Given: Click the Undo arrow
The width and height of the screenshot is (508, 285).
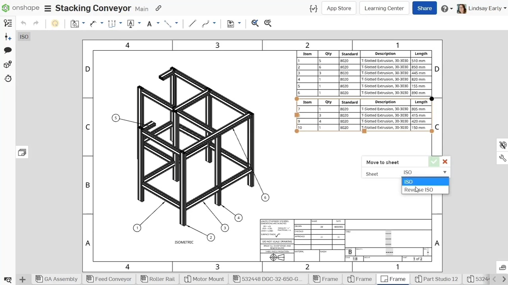Looking at the screenshot, I should click(x=23, y=23).
